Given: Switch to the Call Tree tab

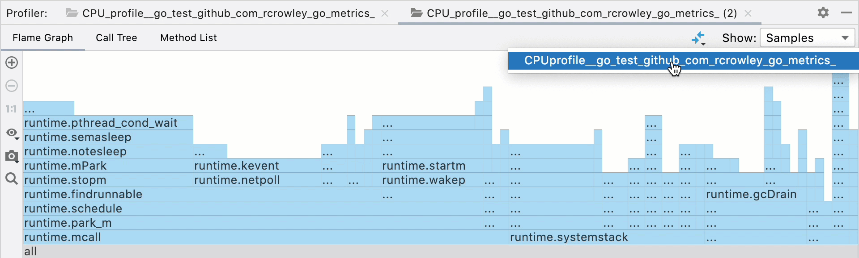Looking at the screenshot, I should click(116, 38).
